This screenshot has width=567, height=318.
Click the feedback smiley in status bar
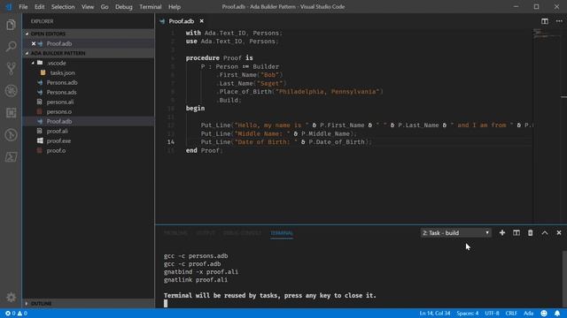click(544, 314)
